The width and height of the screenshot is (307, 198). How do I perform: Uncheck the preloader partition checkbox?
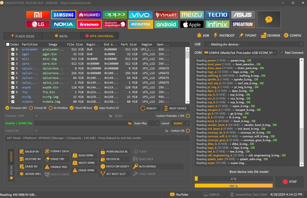click(x=13, y=49)
